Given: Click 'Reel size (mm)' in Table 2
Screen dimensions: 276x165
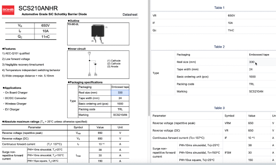Looking at the screenshot, I should [x=186, y=62].
